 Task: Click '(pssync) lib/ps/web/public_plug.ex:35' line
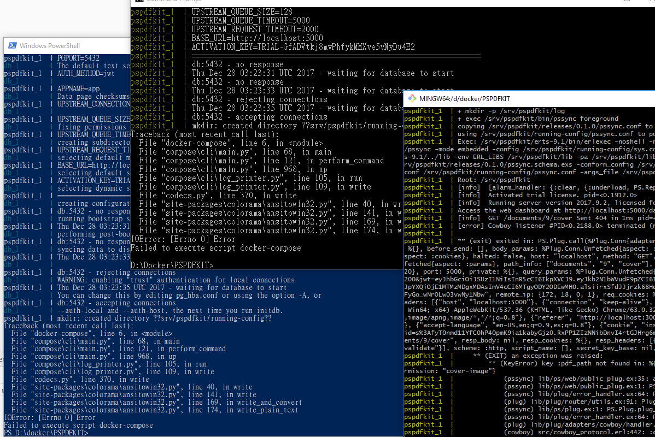579,379
